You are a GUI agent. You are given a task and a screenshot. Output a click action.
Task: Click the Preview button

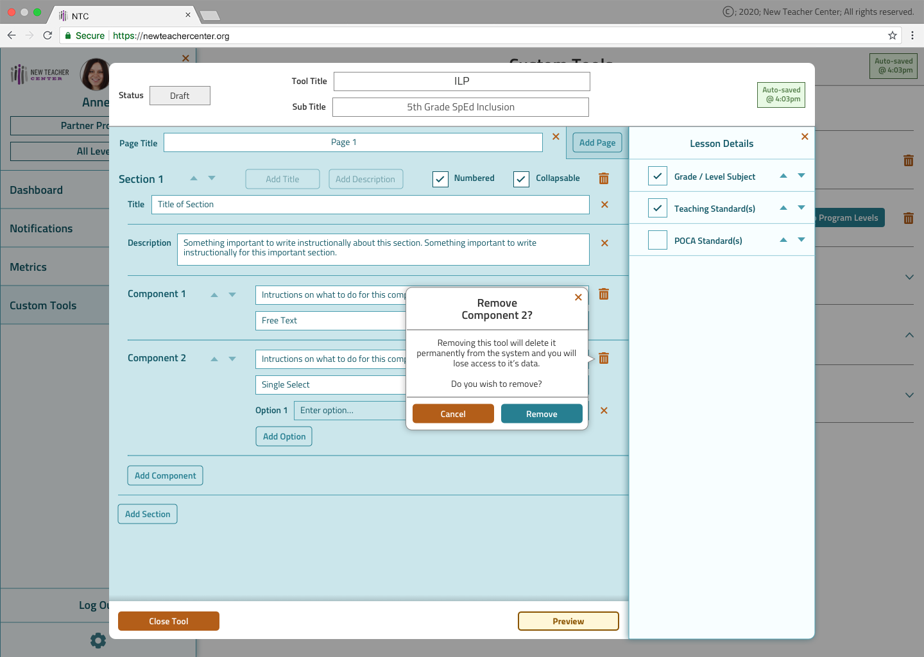569,621
